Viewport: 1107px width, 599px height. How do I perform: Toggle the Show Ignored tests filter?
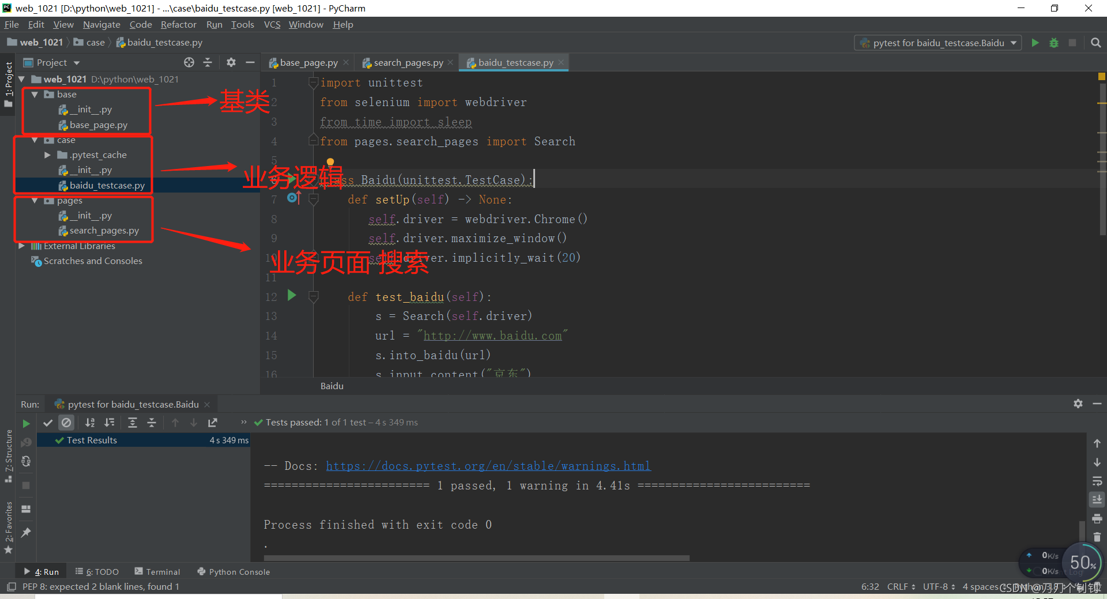tap(66, 423)
